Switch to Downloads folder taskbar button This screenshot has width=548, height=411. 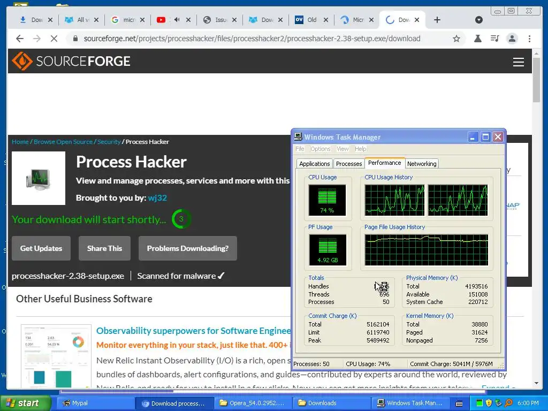click(x=331, y=404)
